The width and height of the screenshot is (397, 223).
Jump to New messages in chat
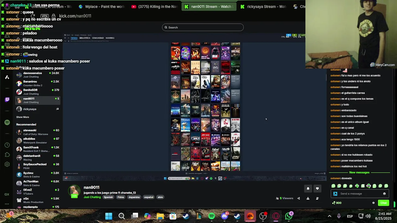359,173
